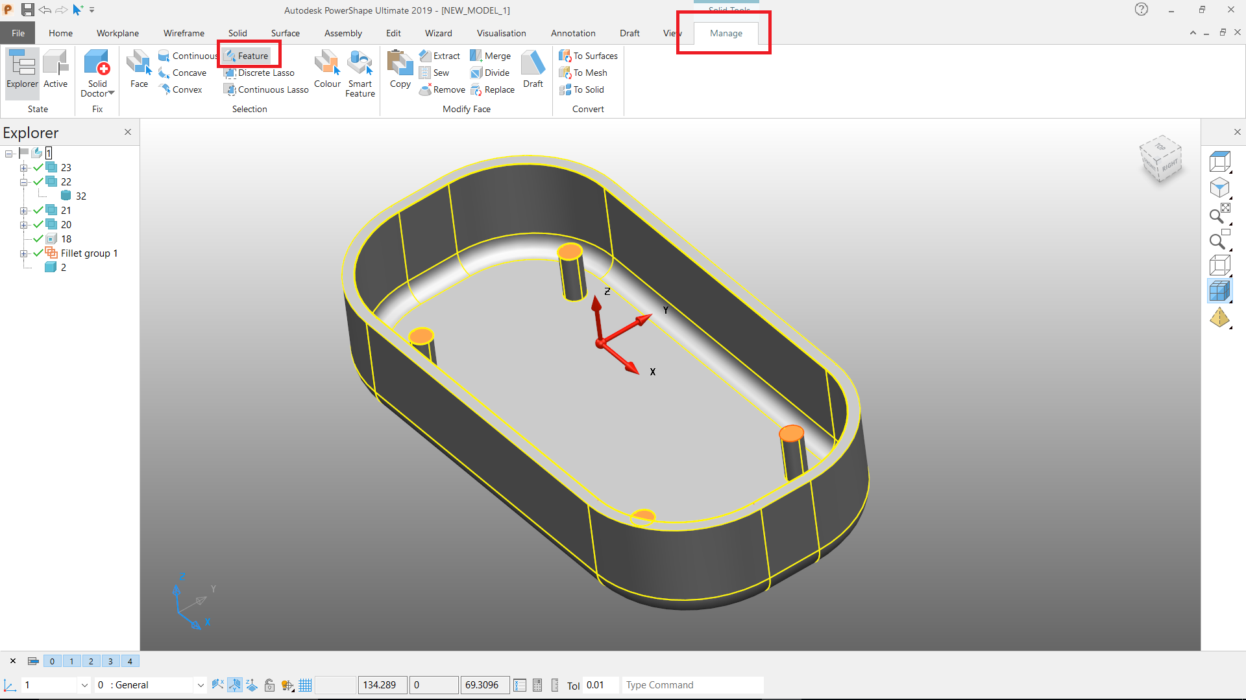Switch to the Visualisation tab
This screenshot has width=1246, height=700.
501,33
